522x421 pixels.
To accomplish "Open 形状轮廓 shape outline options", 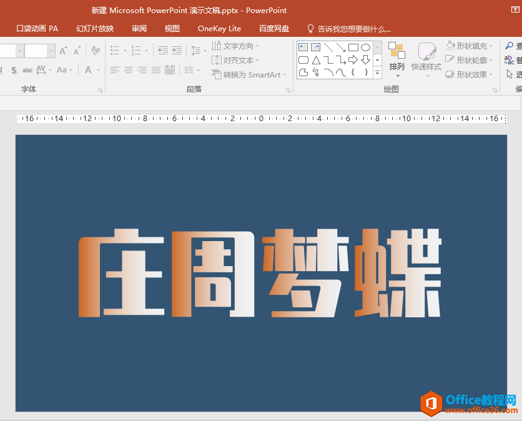I will (470, 61).
